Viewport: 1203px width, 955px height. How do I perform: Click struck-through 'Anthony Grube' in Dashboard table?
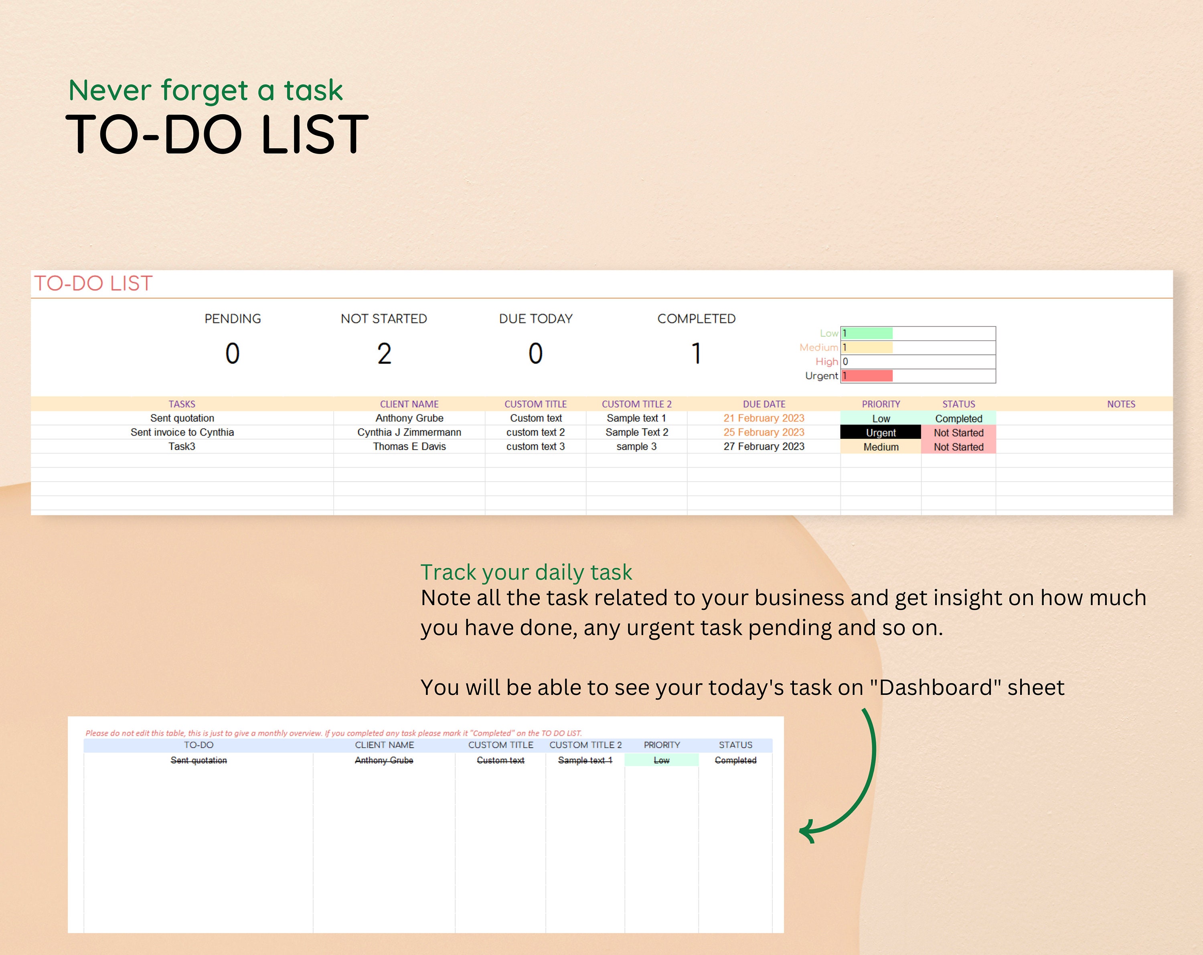[384, 760]
